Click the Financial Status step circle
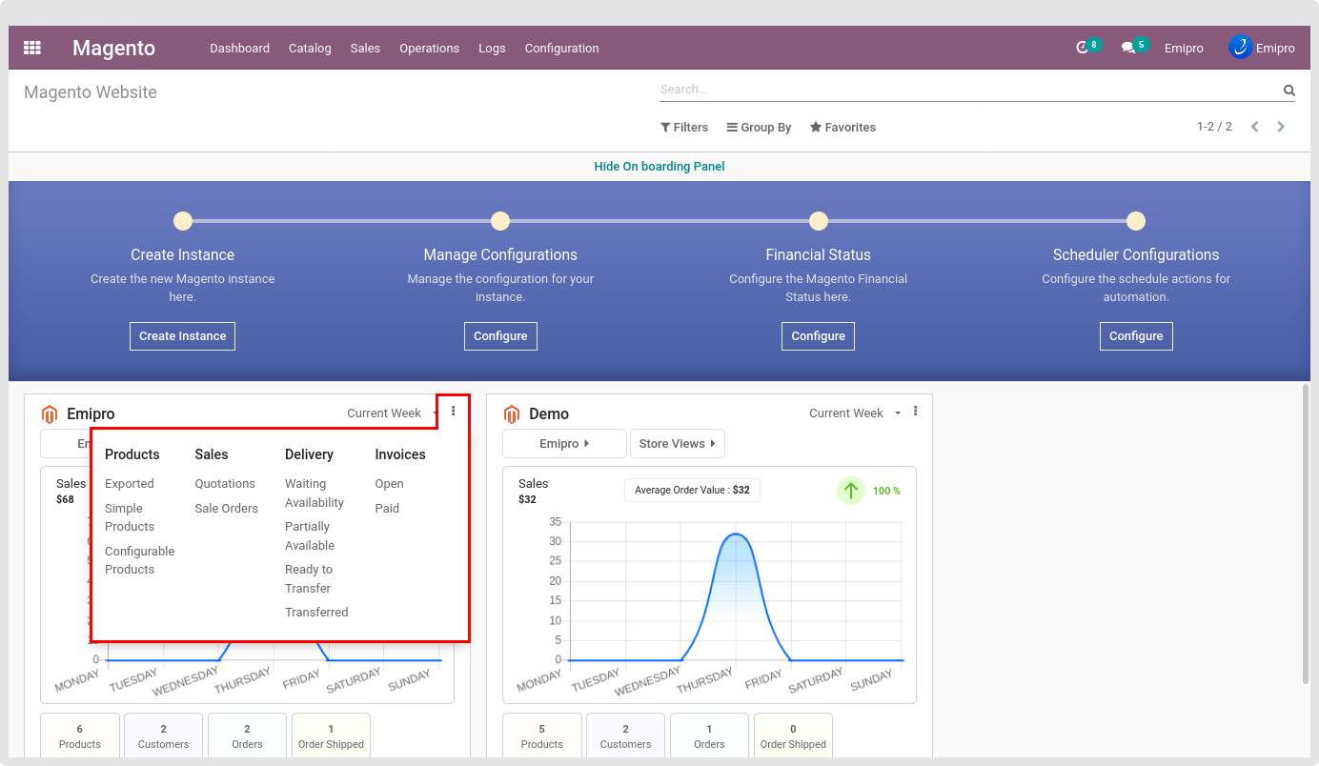This screenshot has width=1319, height=766. 818,221
